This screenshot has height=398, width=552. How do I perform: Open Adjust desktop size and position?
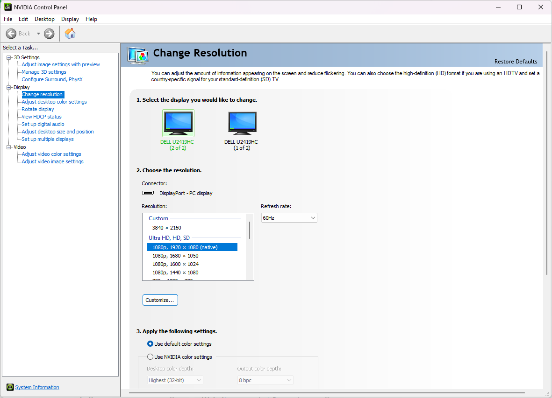coord(58,132)
